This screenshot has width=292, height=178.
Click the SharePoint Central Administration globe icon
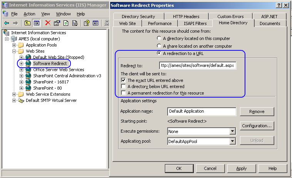[x=28, y=76]
